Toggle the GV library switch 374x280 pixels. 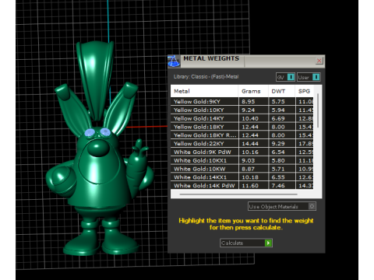pos(285,77)
